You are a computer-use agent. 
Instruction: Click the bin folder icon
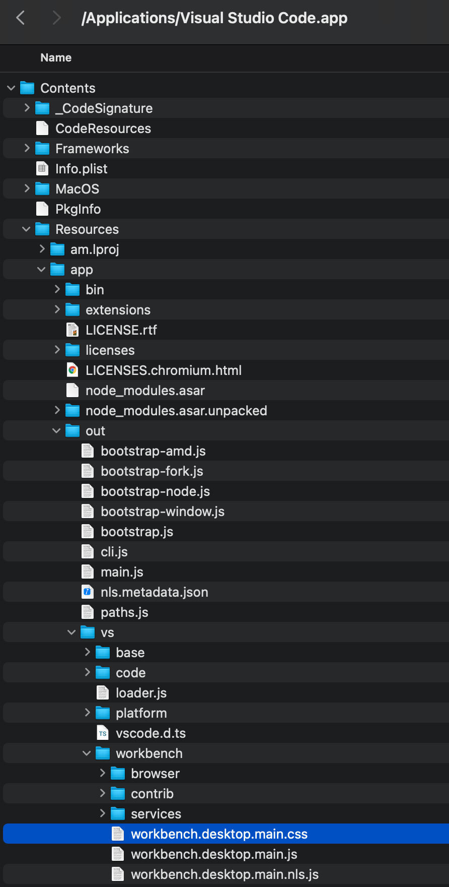click(x=72, y=290)
